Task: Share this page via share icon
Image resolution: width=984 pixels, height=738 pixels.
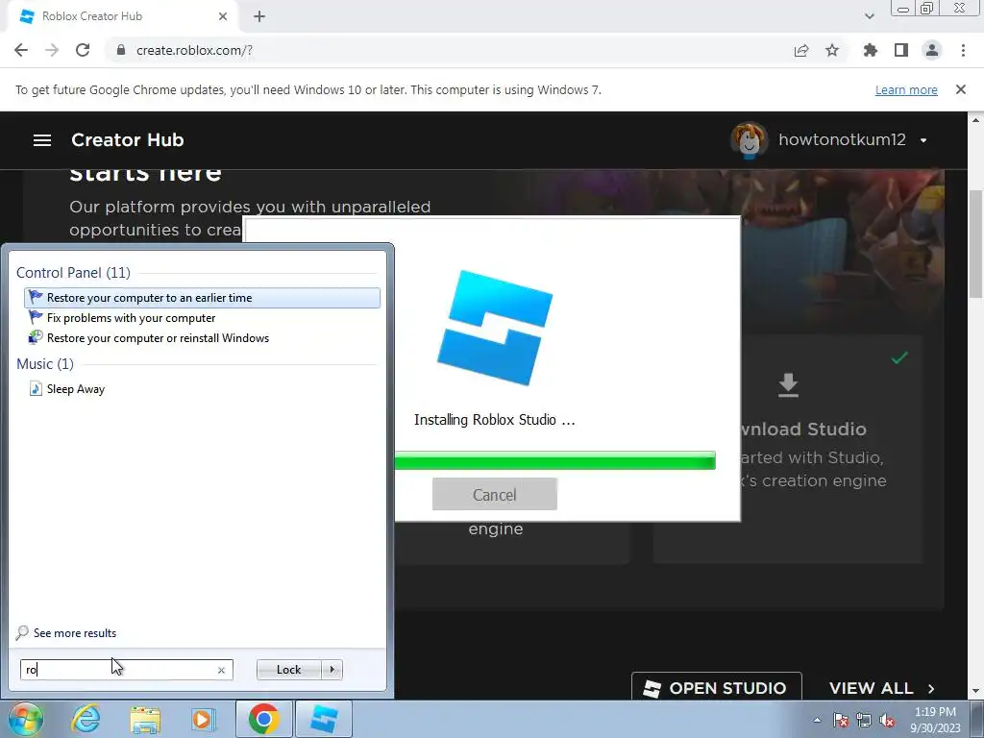Action: click(x=801, y=50)
